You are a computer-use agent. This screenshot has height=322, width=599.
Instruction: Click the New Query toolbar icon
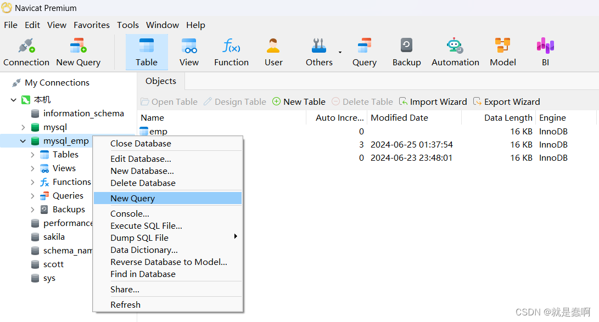click(79, 46)
